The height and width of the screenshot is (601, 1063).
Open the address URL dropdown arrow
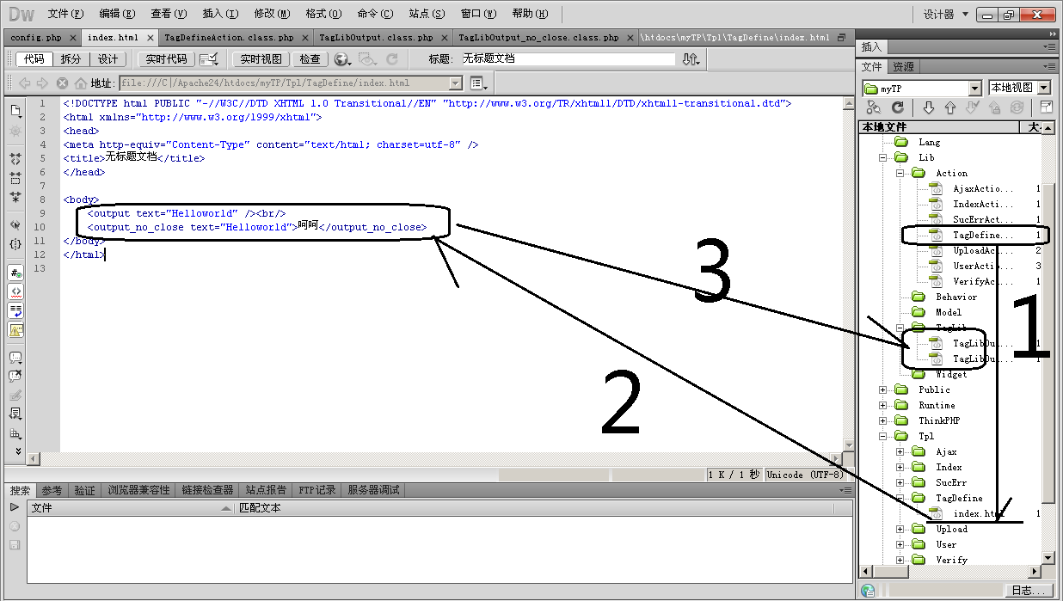point(456,83)
